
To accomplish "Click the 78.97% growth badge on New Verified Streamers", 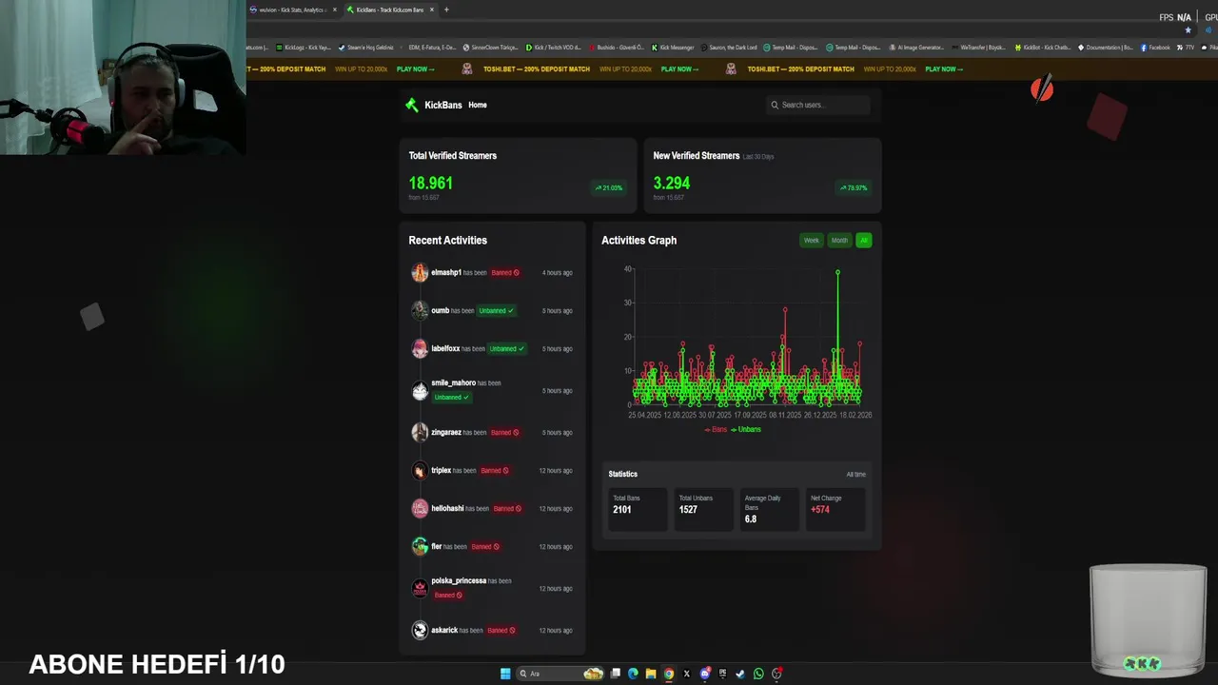I will point(854,187).
